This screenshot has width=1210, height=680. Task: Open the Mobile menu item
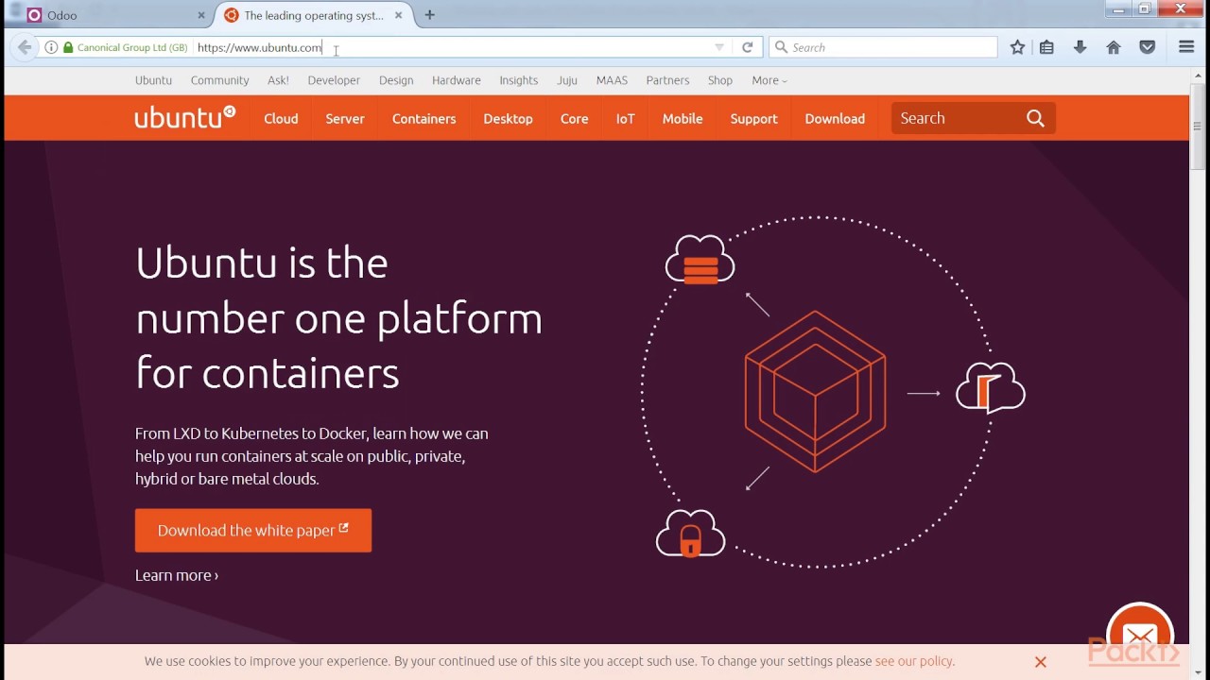pos(682,118)
